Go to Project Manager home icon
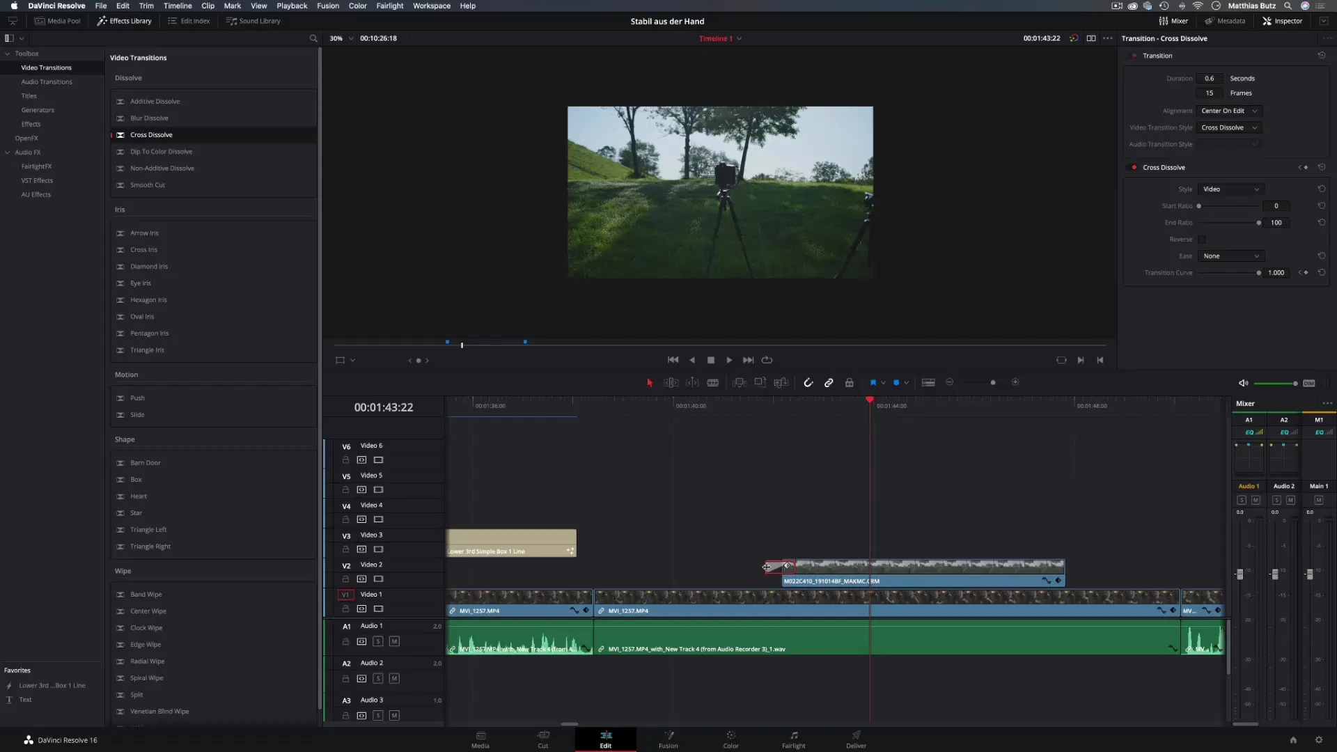This screenshot has width=1337, height=752. [x=1293, y=739]
